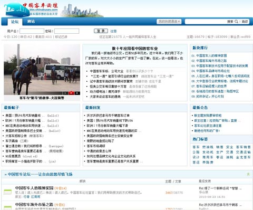Click the hot tag 商用车
253x210 pixels.
point(208,157)
